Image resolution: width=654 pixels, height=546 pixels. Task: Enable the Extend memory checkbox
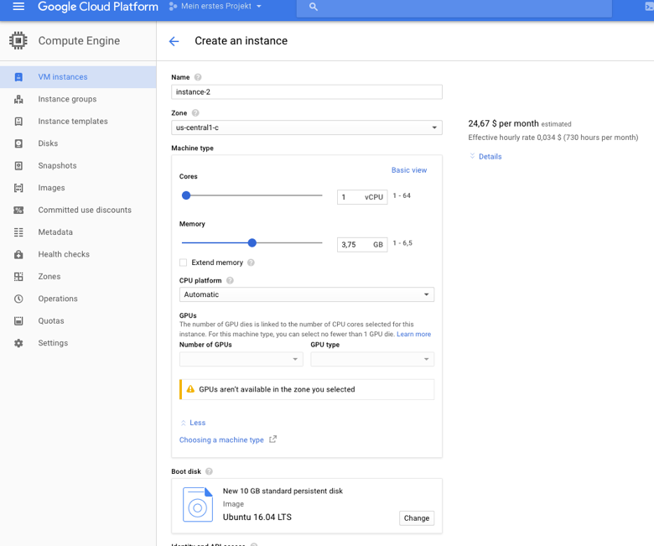click(x=183, y=263)
